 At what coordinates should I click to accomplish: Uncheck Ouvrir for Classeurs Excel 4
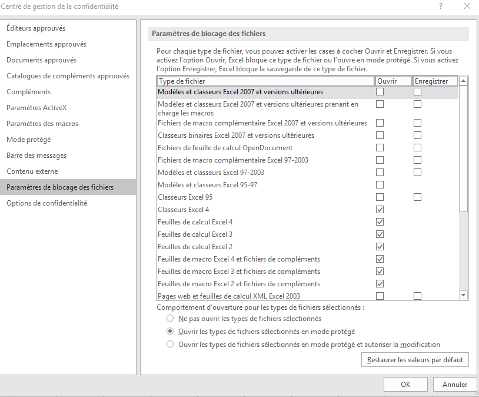[380, 210]
